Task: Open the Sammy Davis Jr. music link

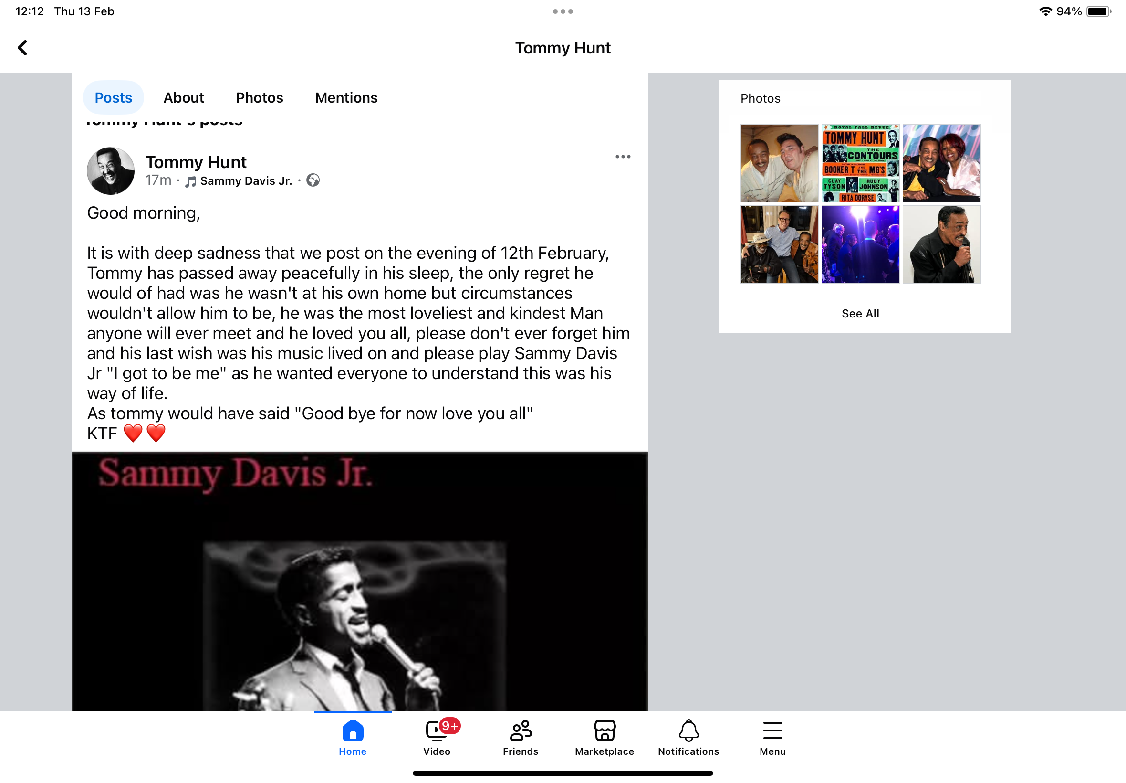Action: coord(246,181)
